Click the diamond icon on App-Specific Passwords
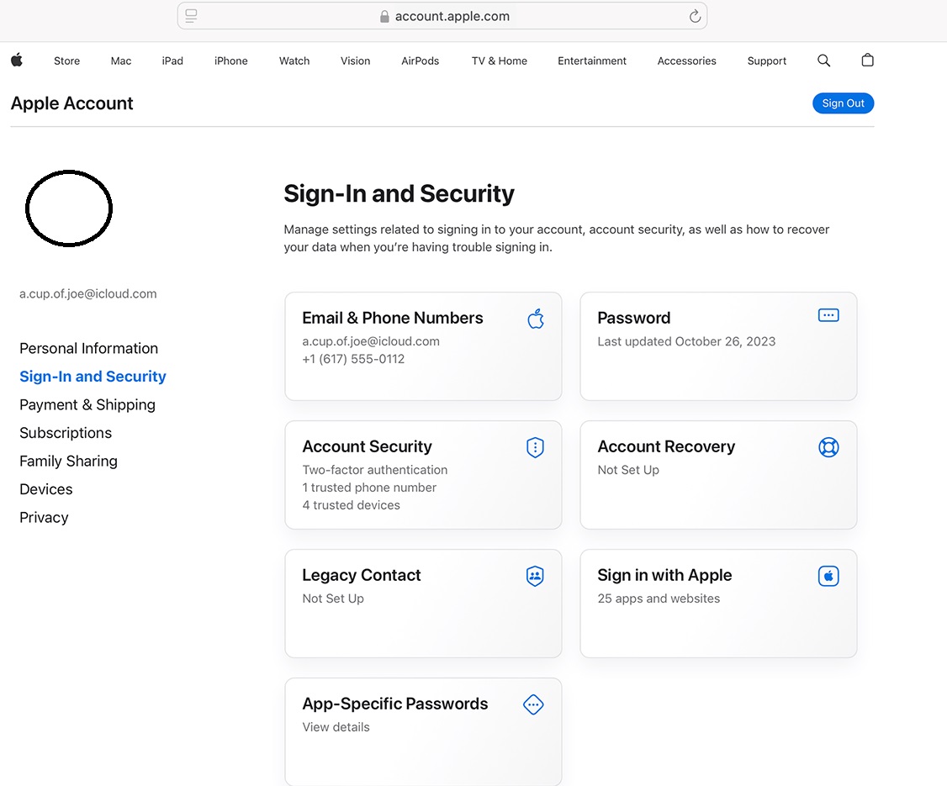Viewport: 947px width, 786px height. tap(533, 704)
